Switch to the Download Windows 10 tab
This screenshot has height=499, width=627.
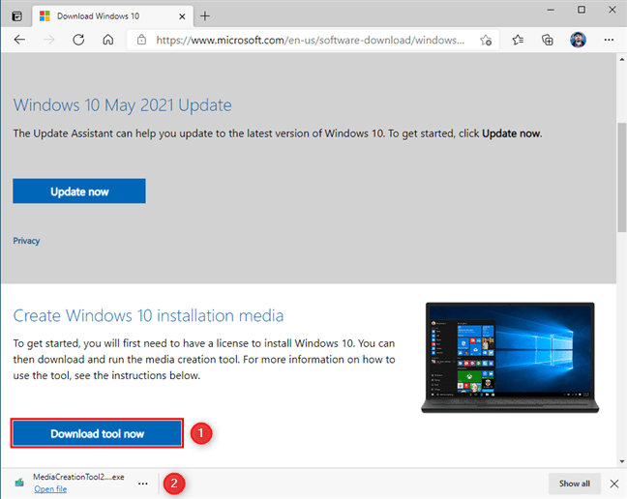click(113, 16)
